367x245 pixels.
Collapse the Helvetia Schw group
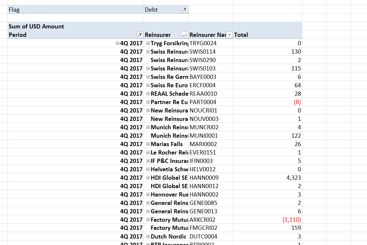pos(148,169)
